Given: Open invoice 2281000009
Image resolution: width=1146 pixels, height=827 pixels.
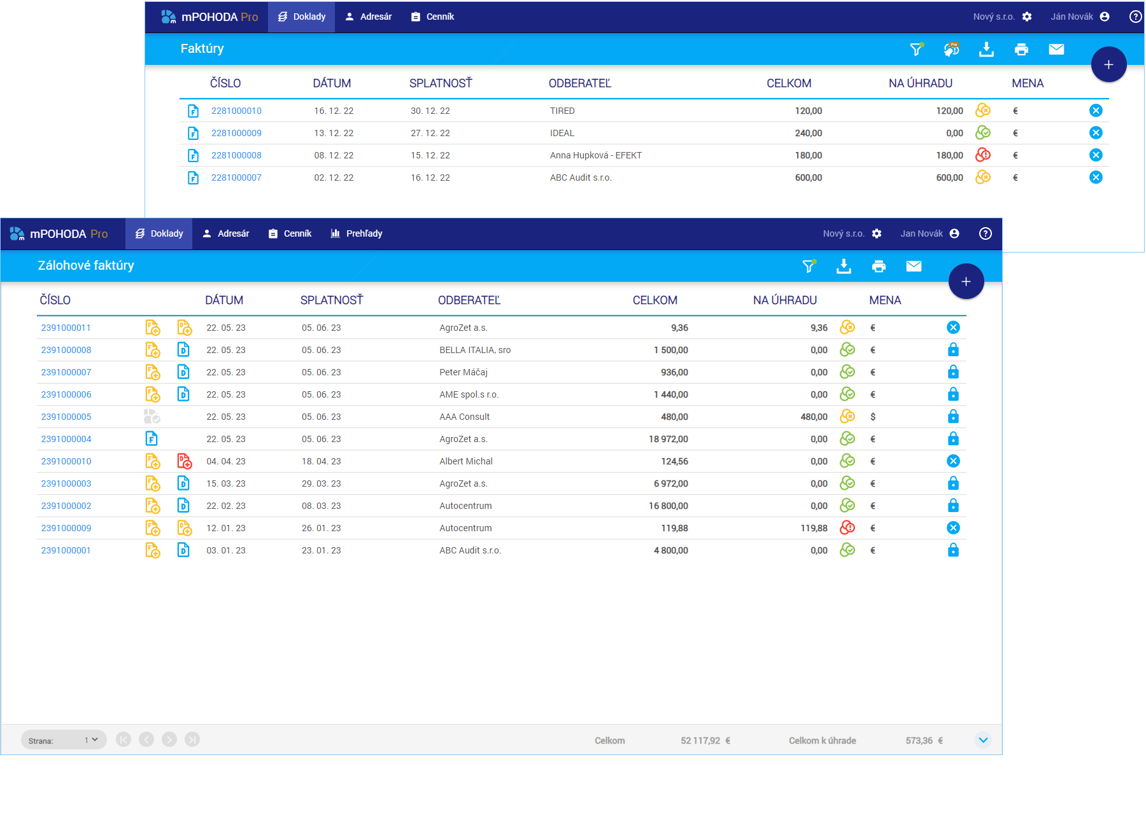Looking at the screenshot, I should pyautogui.click(x=236, y=133).
